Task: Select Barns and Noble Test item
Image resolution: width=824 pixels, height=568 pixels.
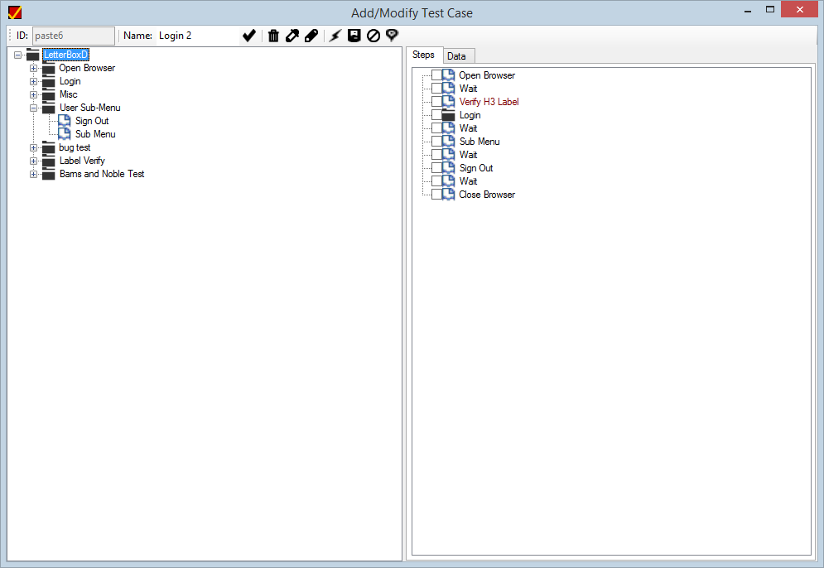Action: pyautogui.click(x=102, y=174)
